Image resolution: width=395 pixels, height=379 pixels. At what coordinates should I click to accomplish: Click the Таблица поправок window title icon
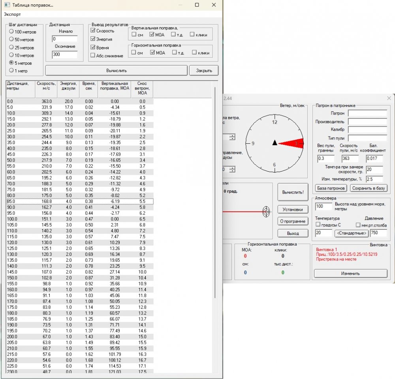click(x=7, y=5)
